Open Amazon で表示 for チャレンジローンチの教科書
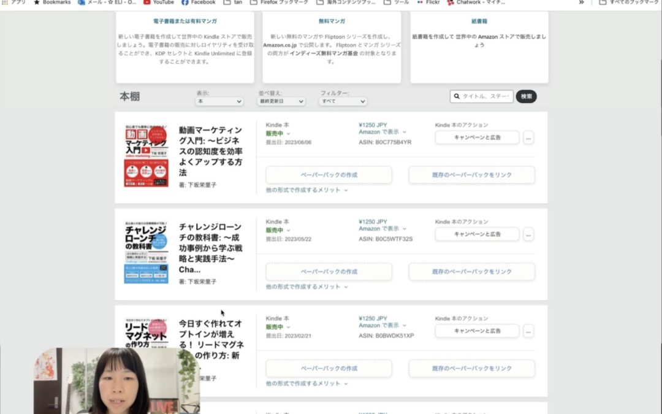 [x=378, y=229]
